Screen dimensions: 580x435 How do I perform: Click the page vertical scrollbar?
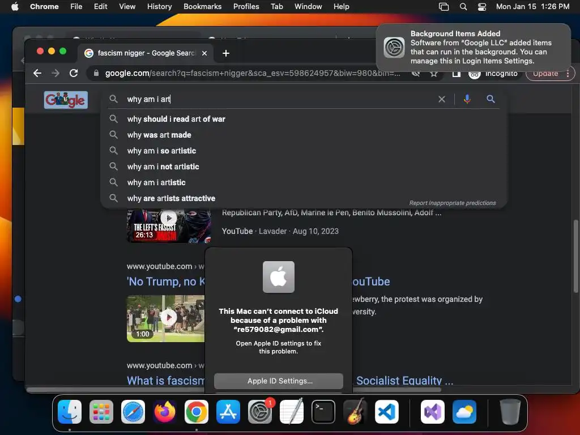click(575, 256)
